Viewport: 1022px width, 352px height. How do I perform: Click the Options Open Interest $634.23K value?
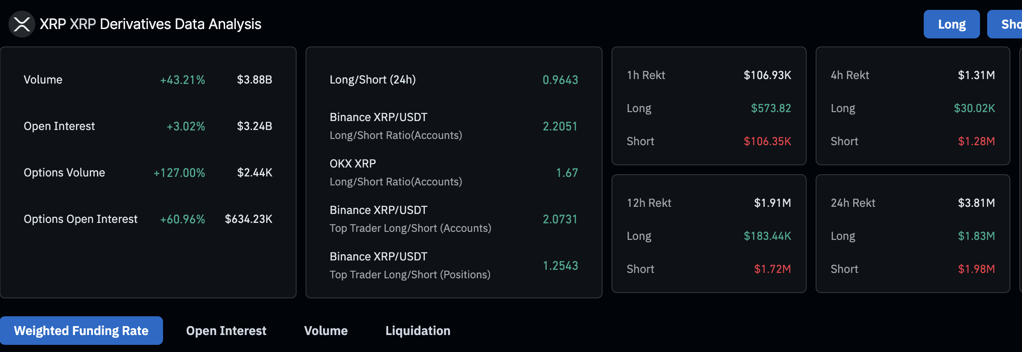point(248,219)
